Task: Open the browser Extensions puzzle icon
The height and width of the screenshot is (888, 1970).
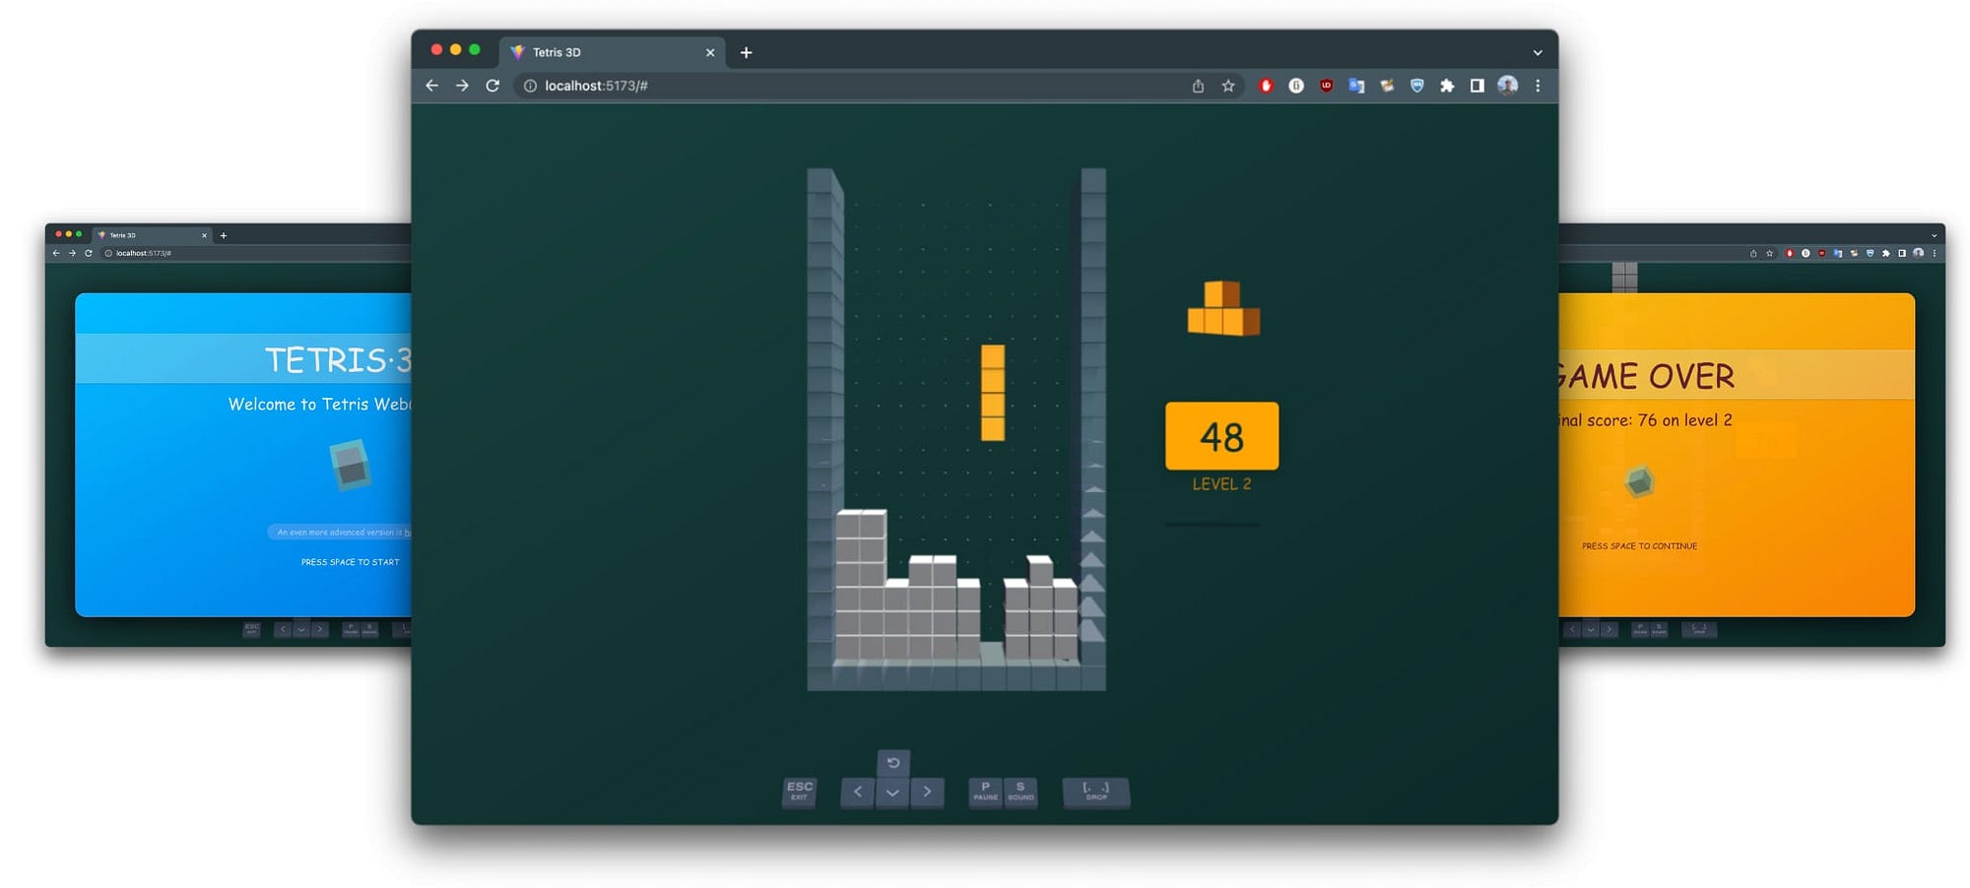Action: (1447, 86)
